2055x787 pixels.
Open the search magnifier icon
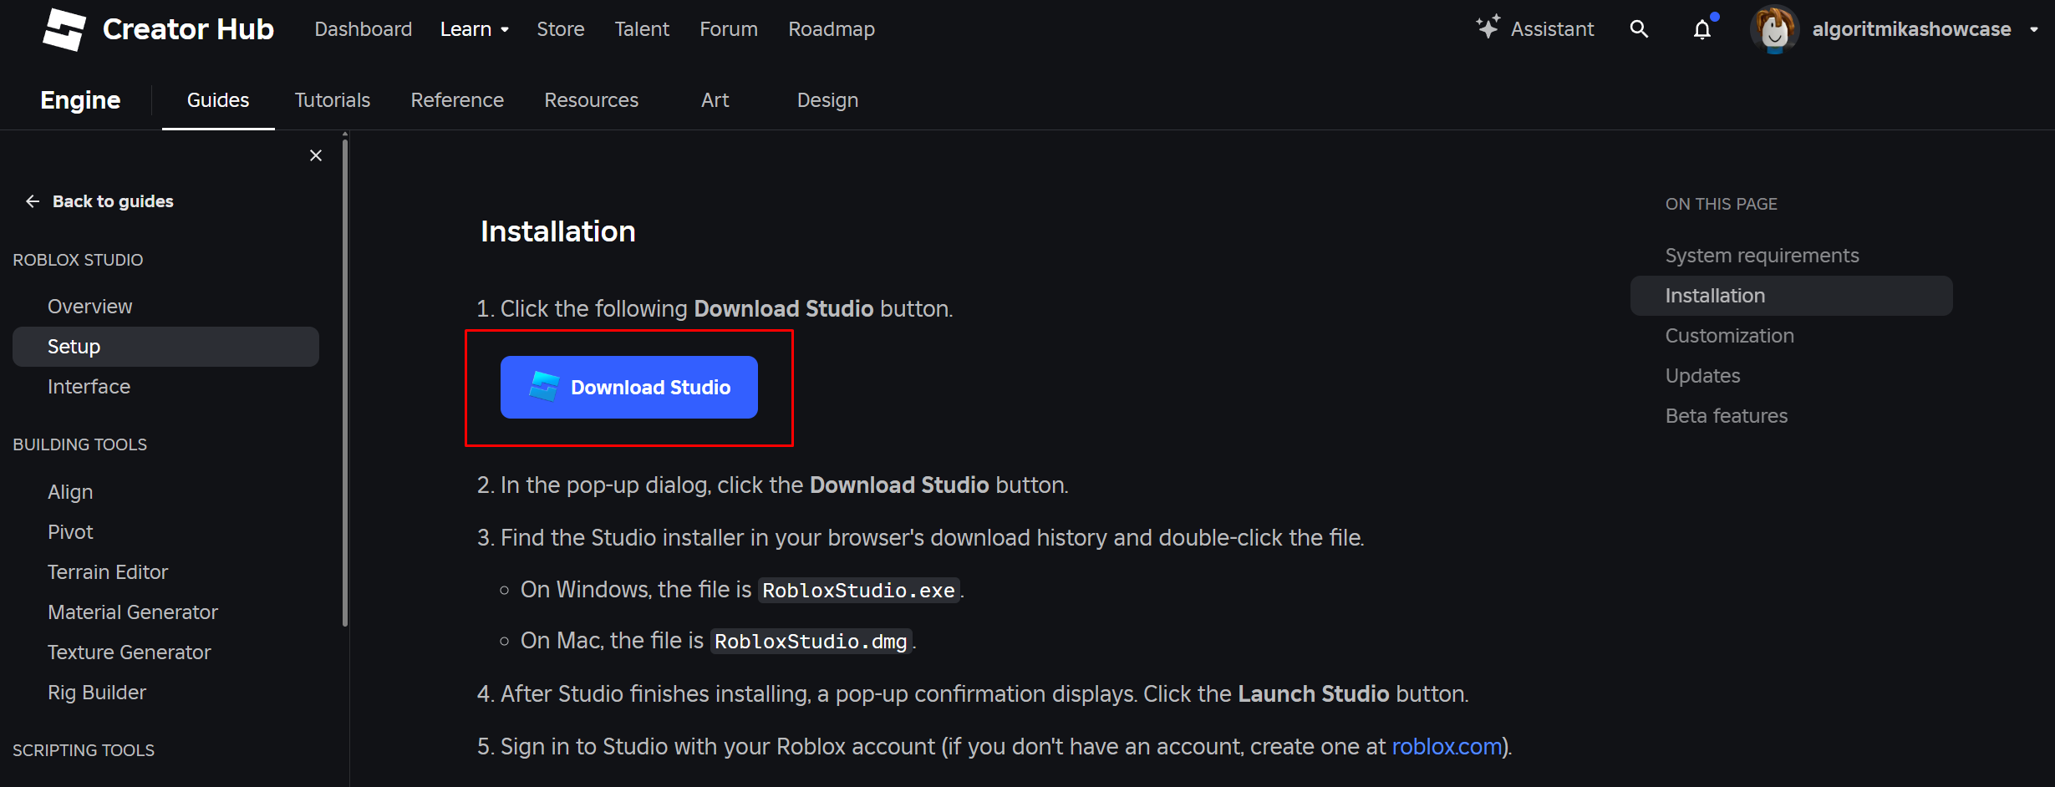(x=1639, y=29)
